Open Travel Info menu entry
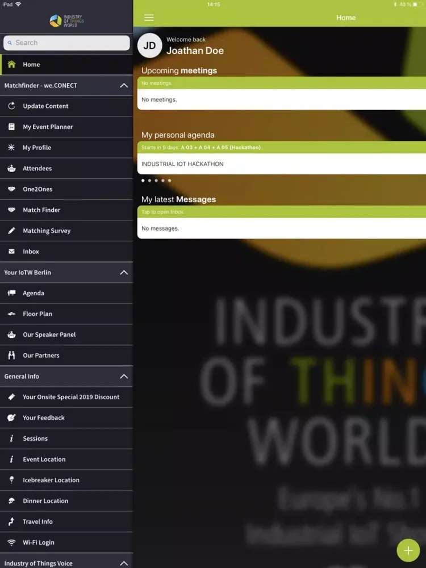The image size is (426, 568). pos(66,521)
